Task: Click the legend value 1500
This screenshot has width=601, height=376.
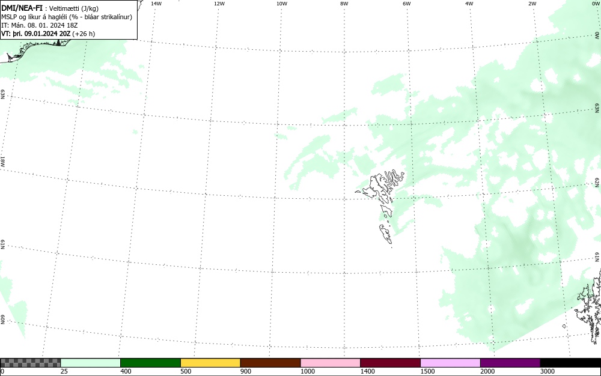Action: 427,371
